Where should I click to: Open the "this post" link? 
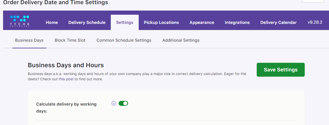pos(67,79)
